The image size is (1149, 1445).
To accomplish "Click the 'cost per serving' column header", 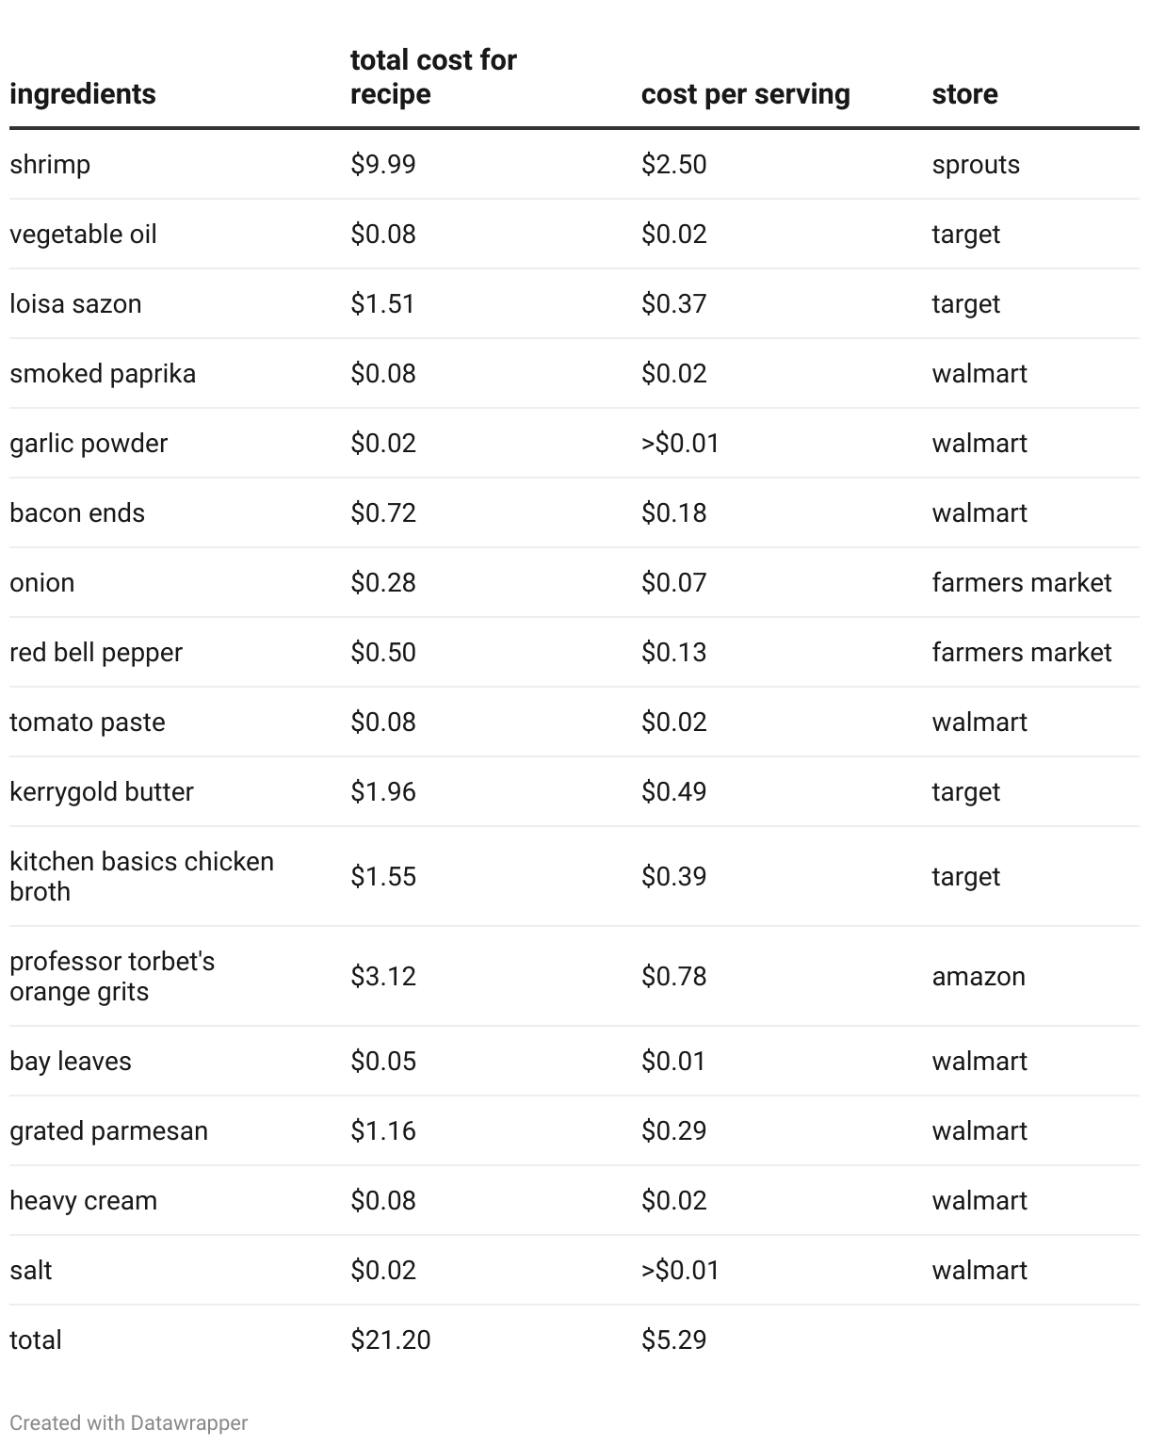I will coord(745,94).
